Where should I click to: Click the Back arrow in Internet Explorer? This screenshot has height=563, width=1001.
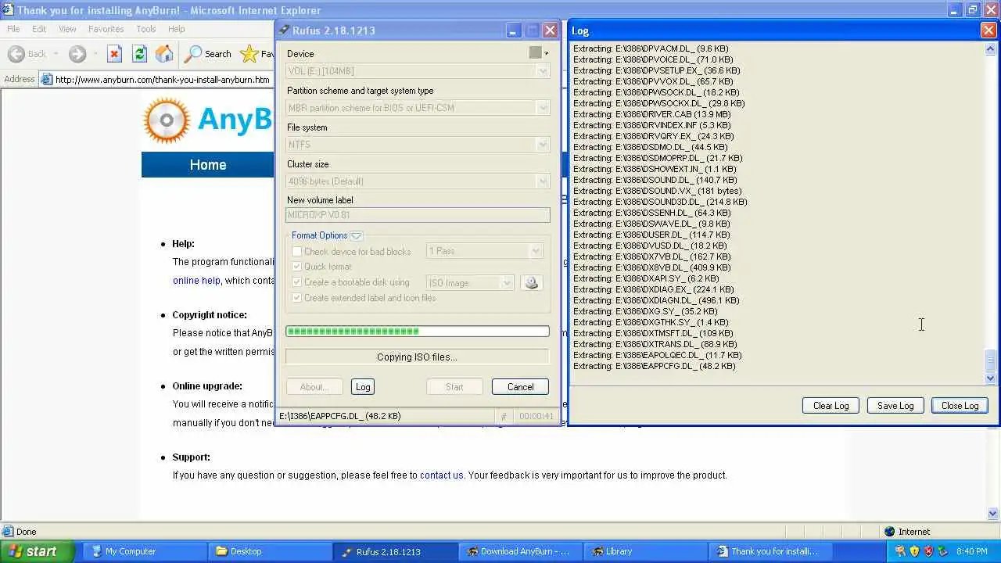[x=16, y=54]
